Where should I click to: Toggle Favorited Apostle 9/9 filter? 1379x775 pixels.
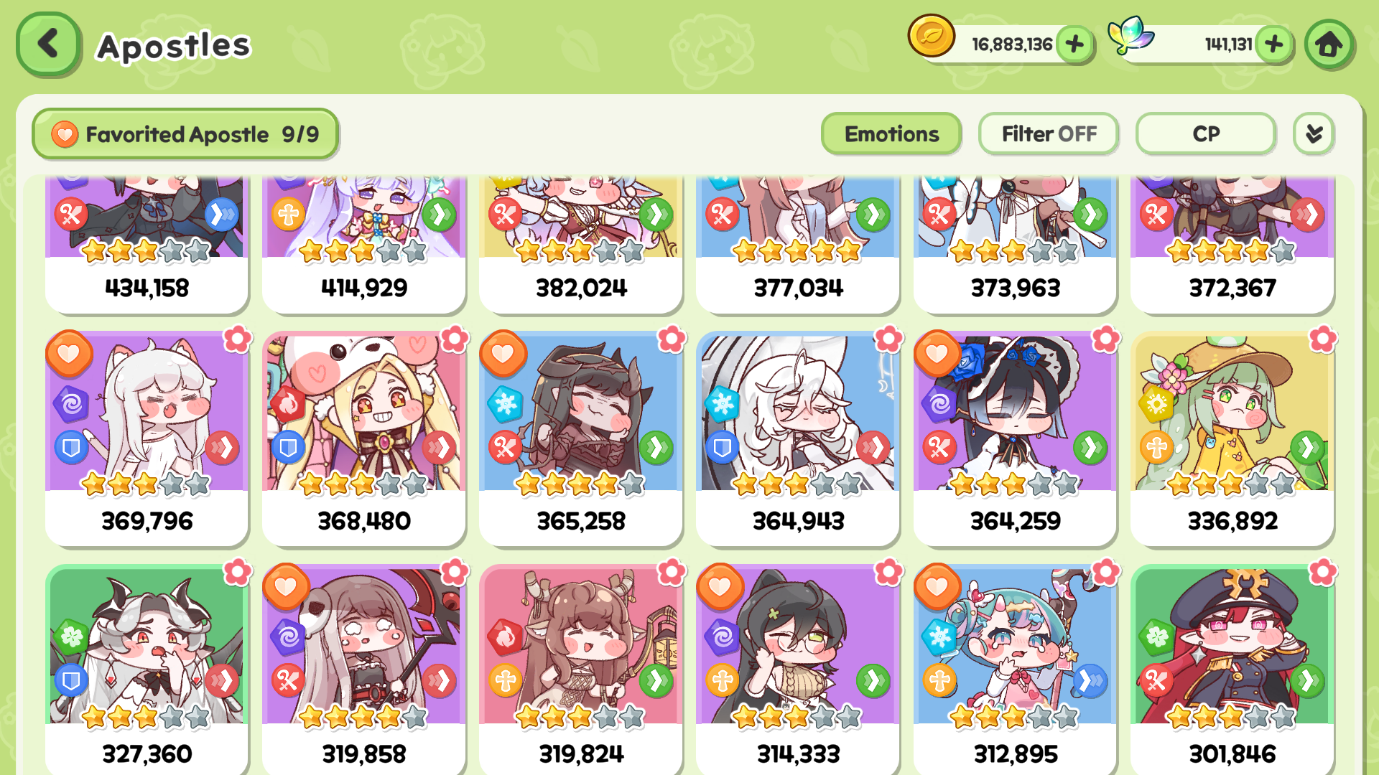tap(185, 134)
